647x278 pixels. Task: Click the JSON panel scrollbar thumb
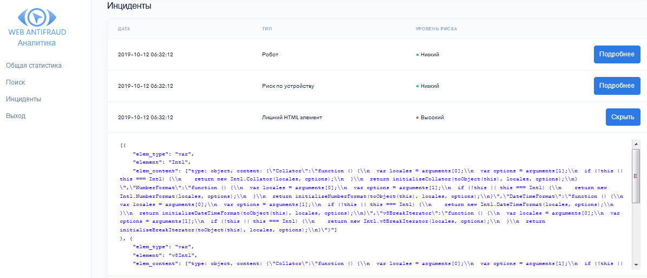point(636,173)
